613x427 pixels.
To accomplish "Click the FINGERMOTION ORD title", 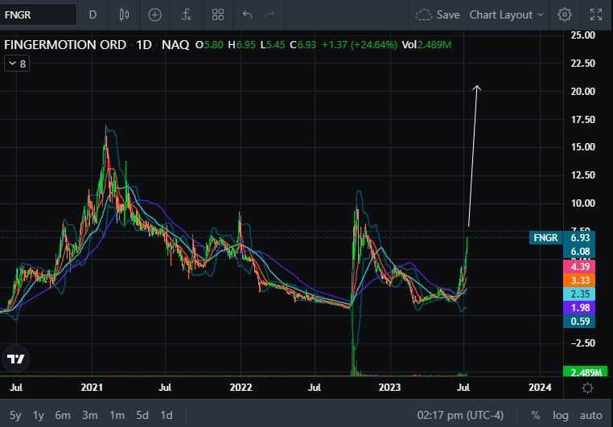I will click(x=65, y=45).
